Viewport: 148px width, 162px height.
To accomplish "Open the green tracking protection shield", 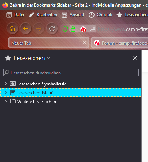I will 65,29.
